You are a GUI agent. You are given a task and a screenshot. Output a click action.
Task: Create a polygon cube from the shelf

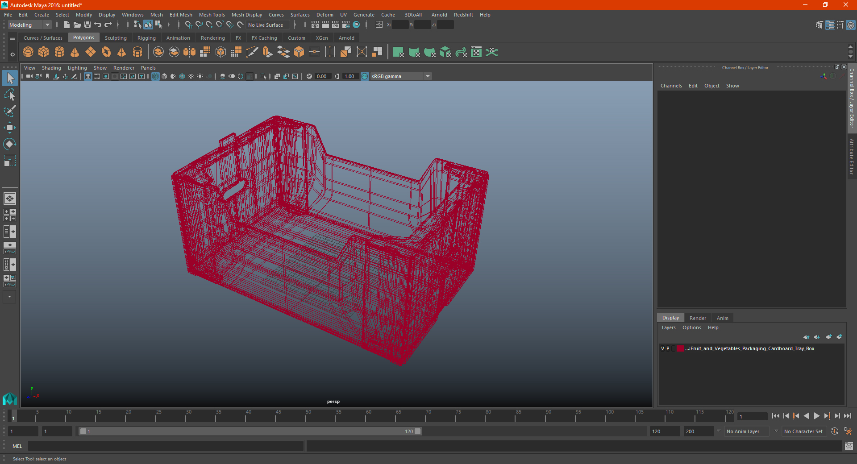coord(44,52)
